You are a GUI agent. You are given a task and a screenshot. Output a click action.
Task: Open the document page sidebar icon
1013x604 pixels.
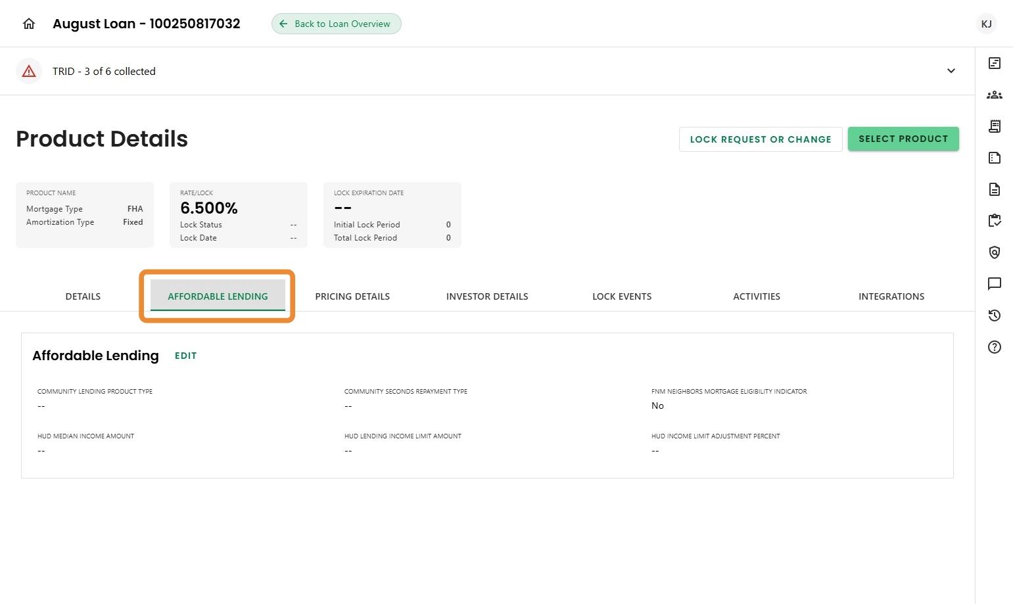click(995, 189)
